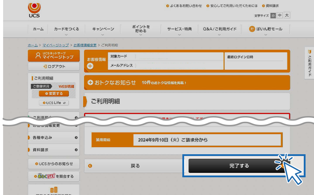Open the ご利用ガイド side tab
Screen dimensions: 314x195
pyautogui.click(x=309, y=63)
